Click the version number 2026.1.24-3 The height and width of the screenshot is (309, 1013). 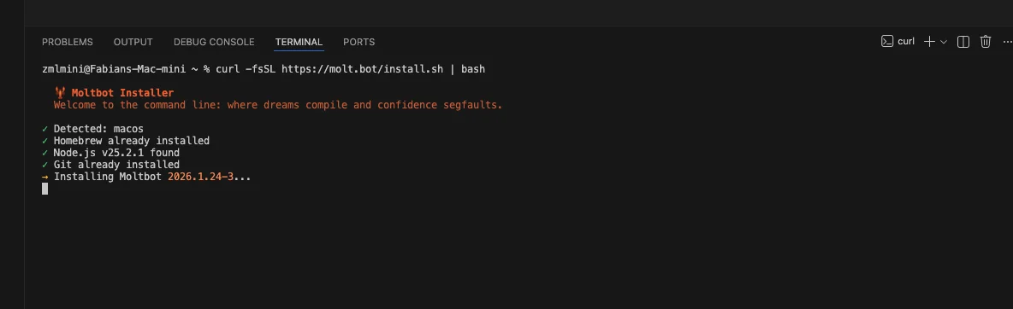click(200, 176)
